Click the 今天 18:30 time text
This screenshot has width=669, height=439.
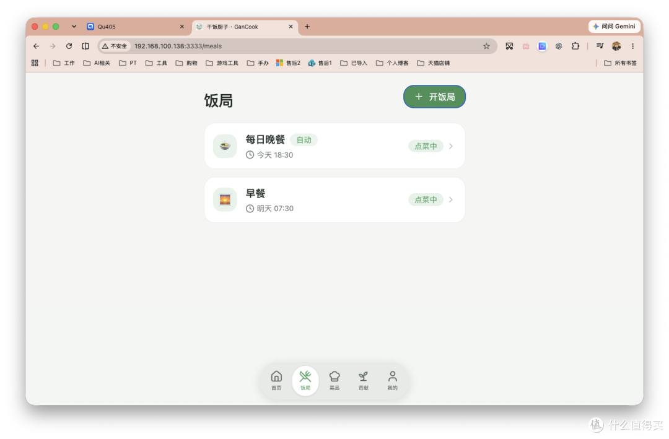275,155
